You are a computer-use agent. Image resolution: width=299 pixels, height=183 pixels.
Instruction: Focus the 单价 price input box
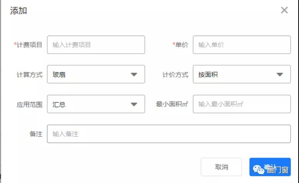242,45
